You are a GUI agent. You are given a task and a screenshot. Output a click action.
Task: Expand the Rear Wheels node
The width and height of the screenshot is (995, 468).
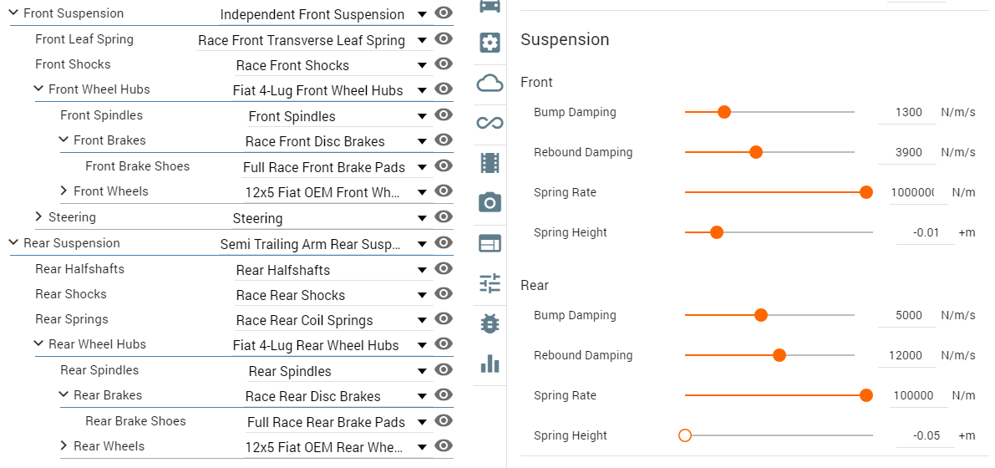tap(63, 445)
